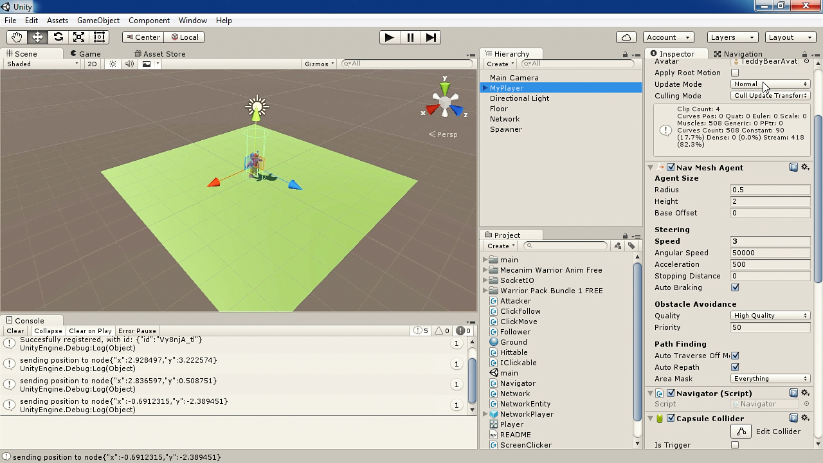Click the Step frame button

pos(431,37)
